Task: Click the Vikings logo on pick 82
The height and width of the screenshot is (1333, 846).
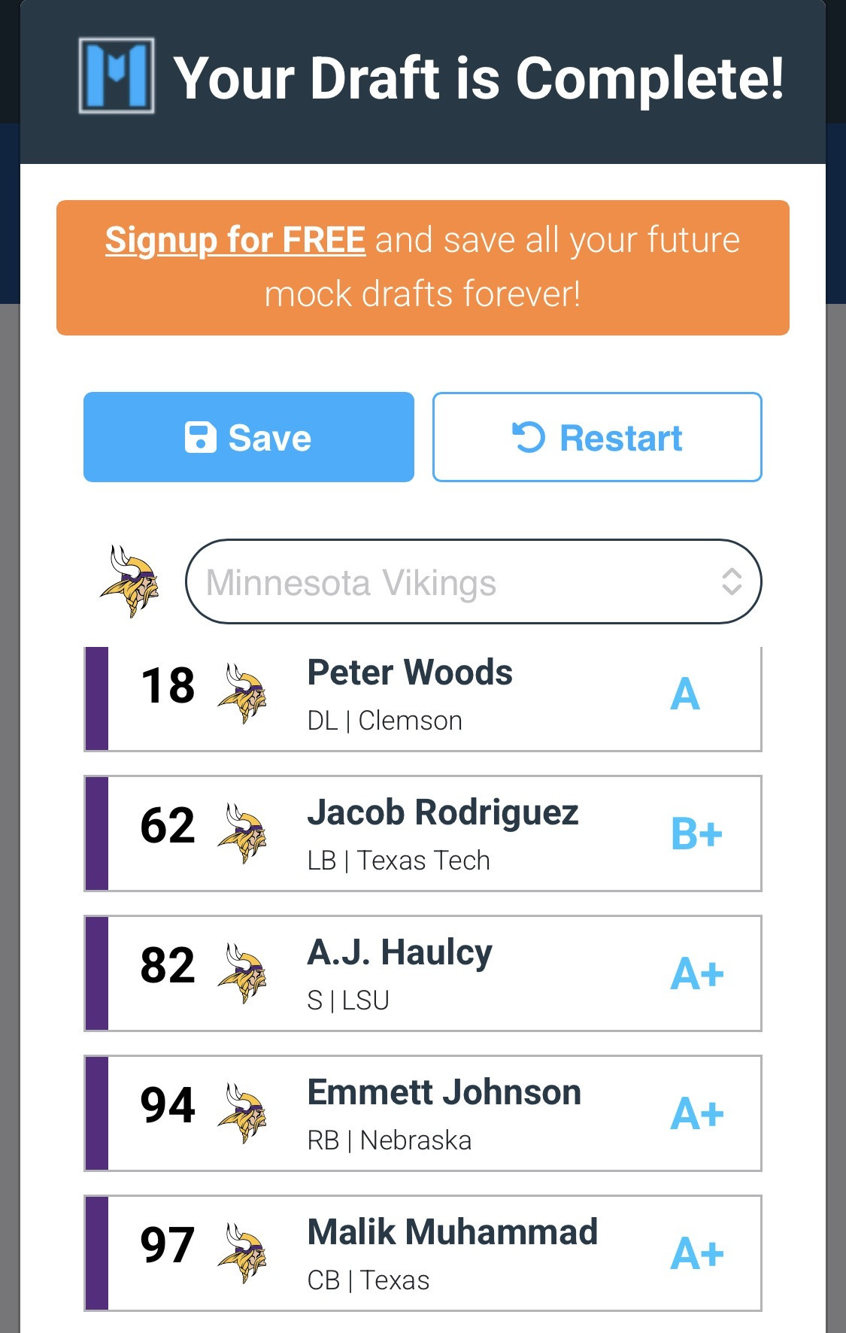Action: 242,973
